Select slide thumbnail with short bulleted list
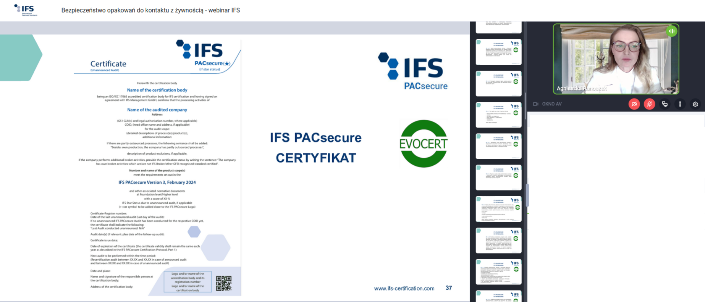Viewport: 705px width, 302px height. tap(498, 115)
